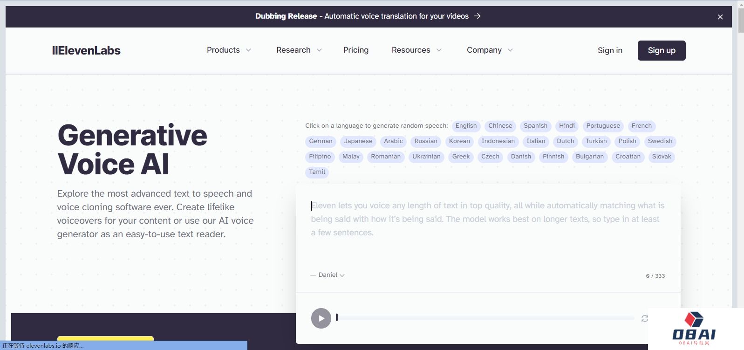Viewport: 744px width, 350px height.
Task: Select the Turkish language chip
Action: 596,141
